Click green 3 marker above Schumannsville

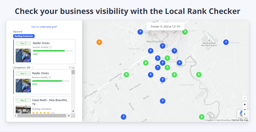coord(199,75)
